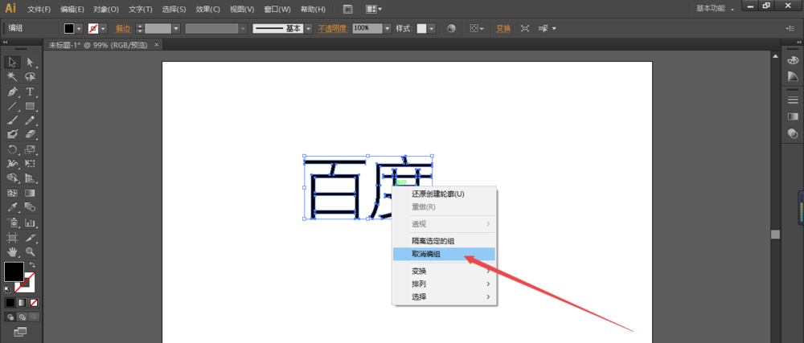Click the isolate selected object icon
The height and width of the screenshot is (343, 804).
[x=524, y=29]
